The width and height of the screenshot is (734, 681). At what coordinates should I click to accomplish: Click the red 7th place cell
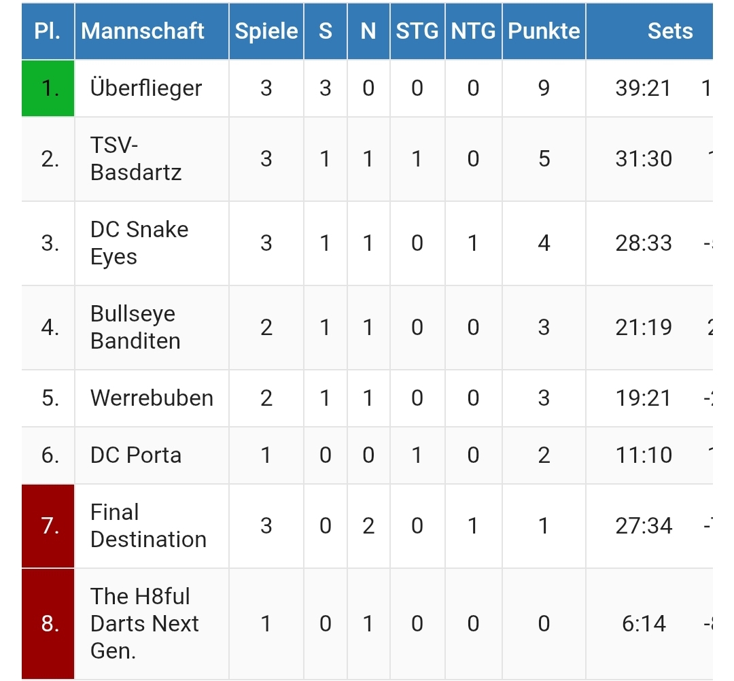(x=48, y=525)
